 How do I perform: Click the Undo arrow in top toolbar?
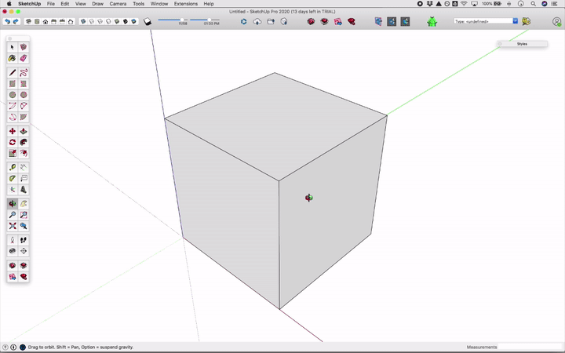click(x=7, y=22)
